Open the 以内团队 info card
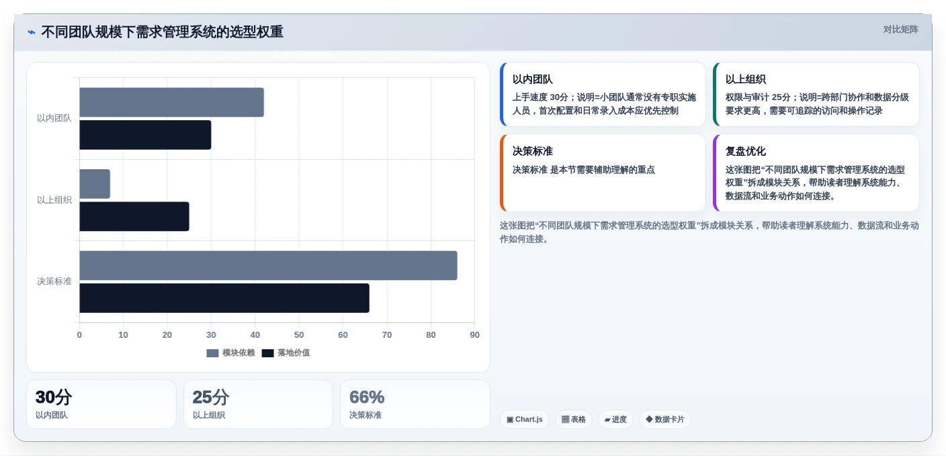This screenshot has height=456, width=946. point(603,95)
